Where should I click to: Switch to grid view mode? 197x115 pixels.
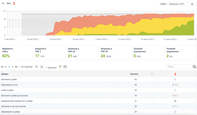click(x=65, y=67)
